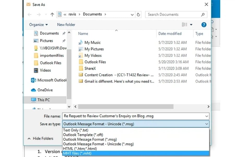
Task: Open the help question mark icon
Action: point(204,25)
